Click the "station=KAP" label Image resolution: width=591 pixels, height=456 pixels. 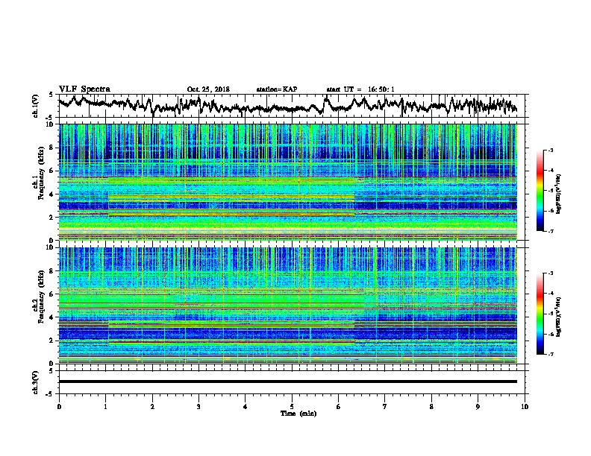pos(277,89)
